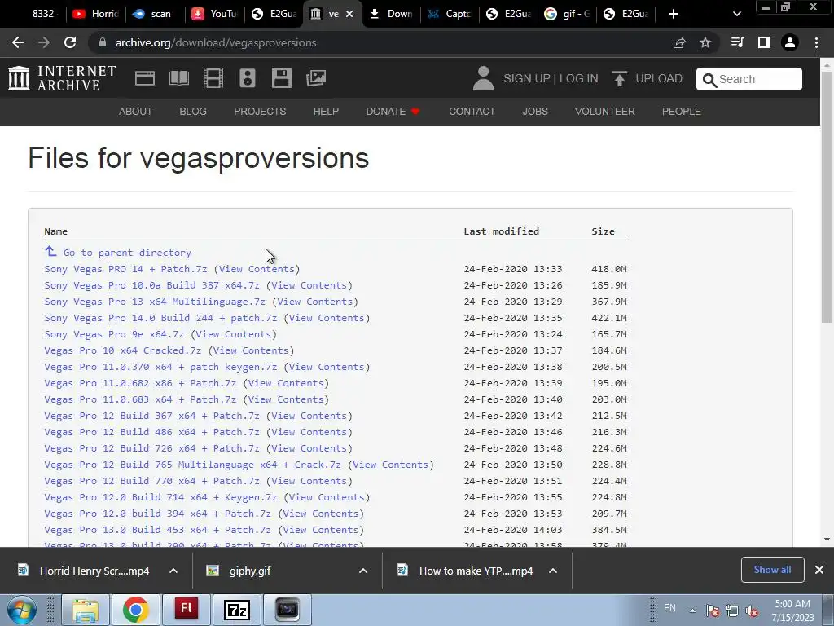The height and width of the screenshot is (626, 834).
Task: Open the DONATE menu item
Action: pyautogui.click(x=393, y=111)
